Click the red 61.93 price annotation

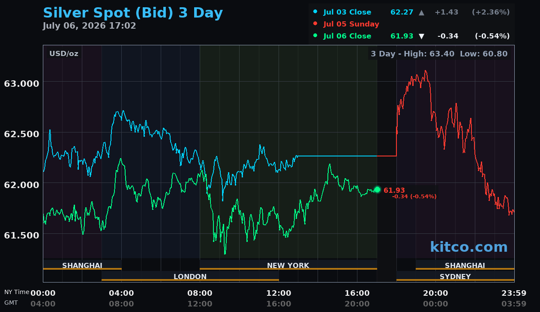click(394, 190)
